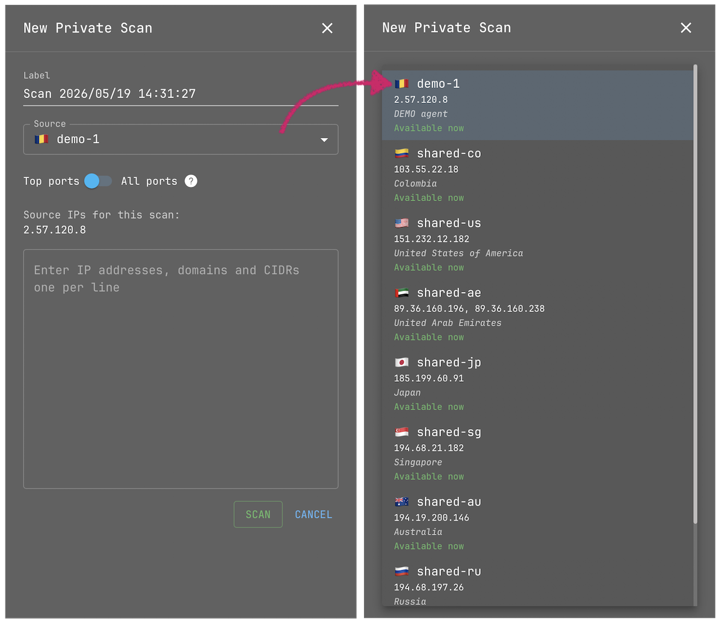Select shared-jp with IP 185.199.60.91
722x623 pixels.
click(x=538, y=384)
